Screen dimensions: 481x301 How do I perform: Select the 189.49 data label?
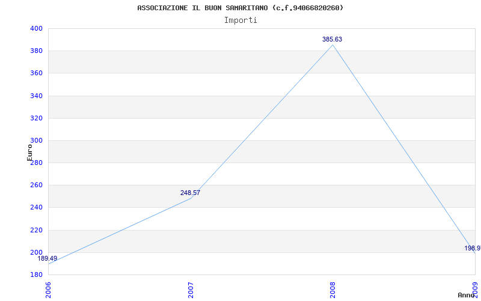click(x=47, y=258)
